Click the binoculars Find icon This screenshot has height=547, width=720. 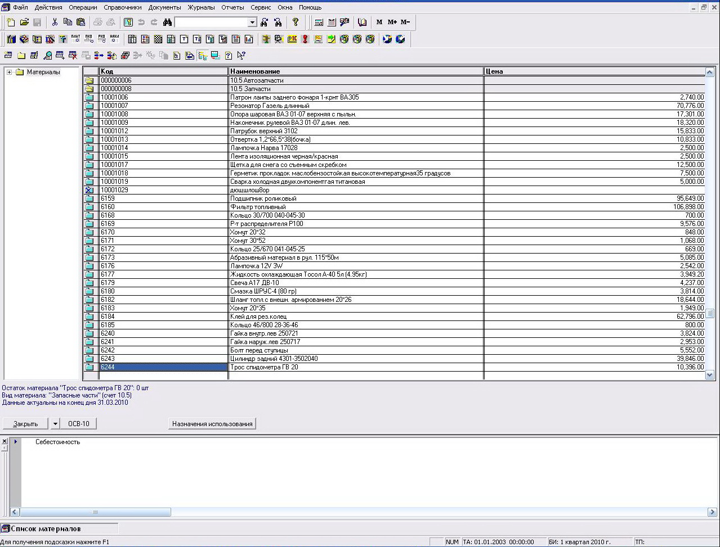pos(167,22)
